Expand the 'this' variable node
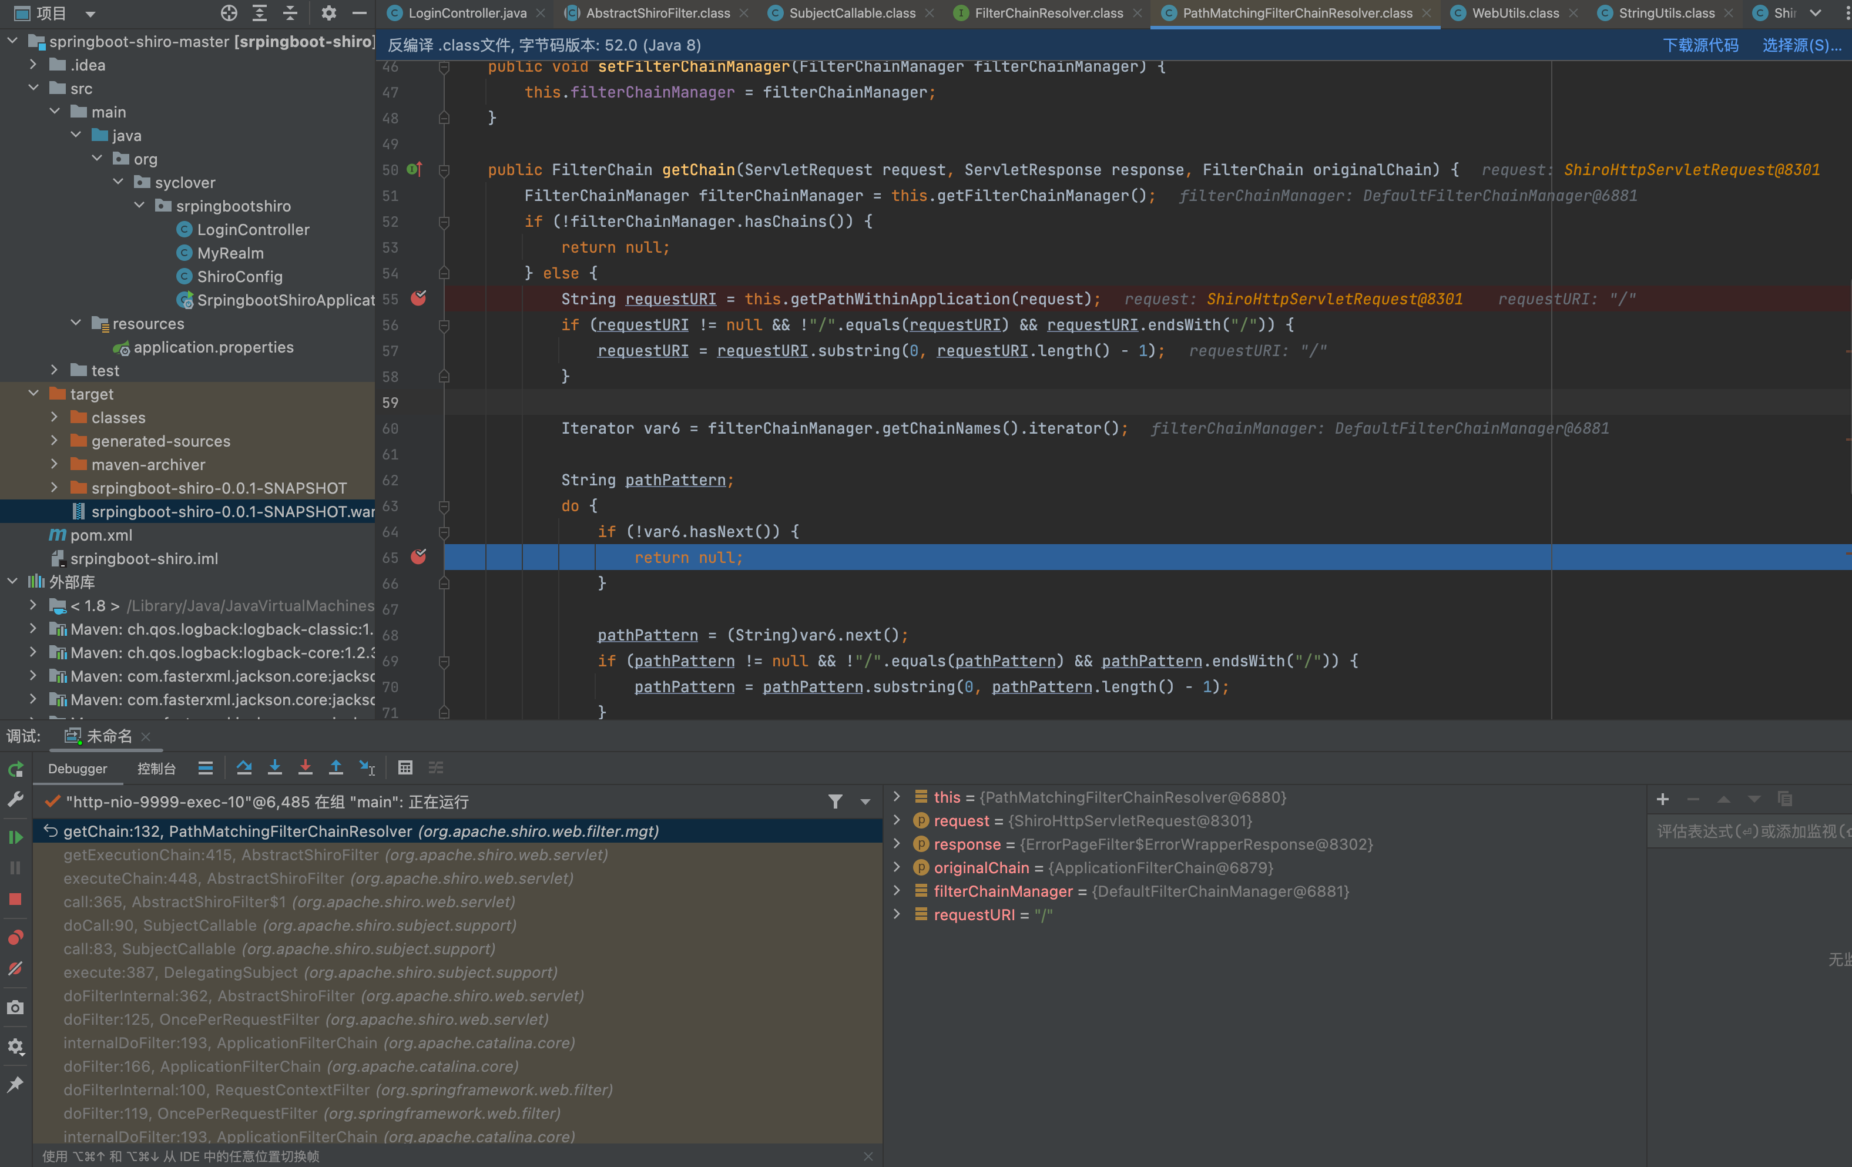Image resolution: width=1852 pixels, height=1167 pixels. click(x=897, y=797)
